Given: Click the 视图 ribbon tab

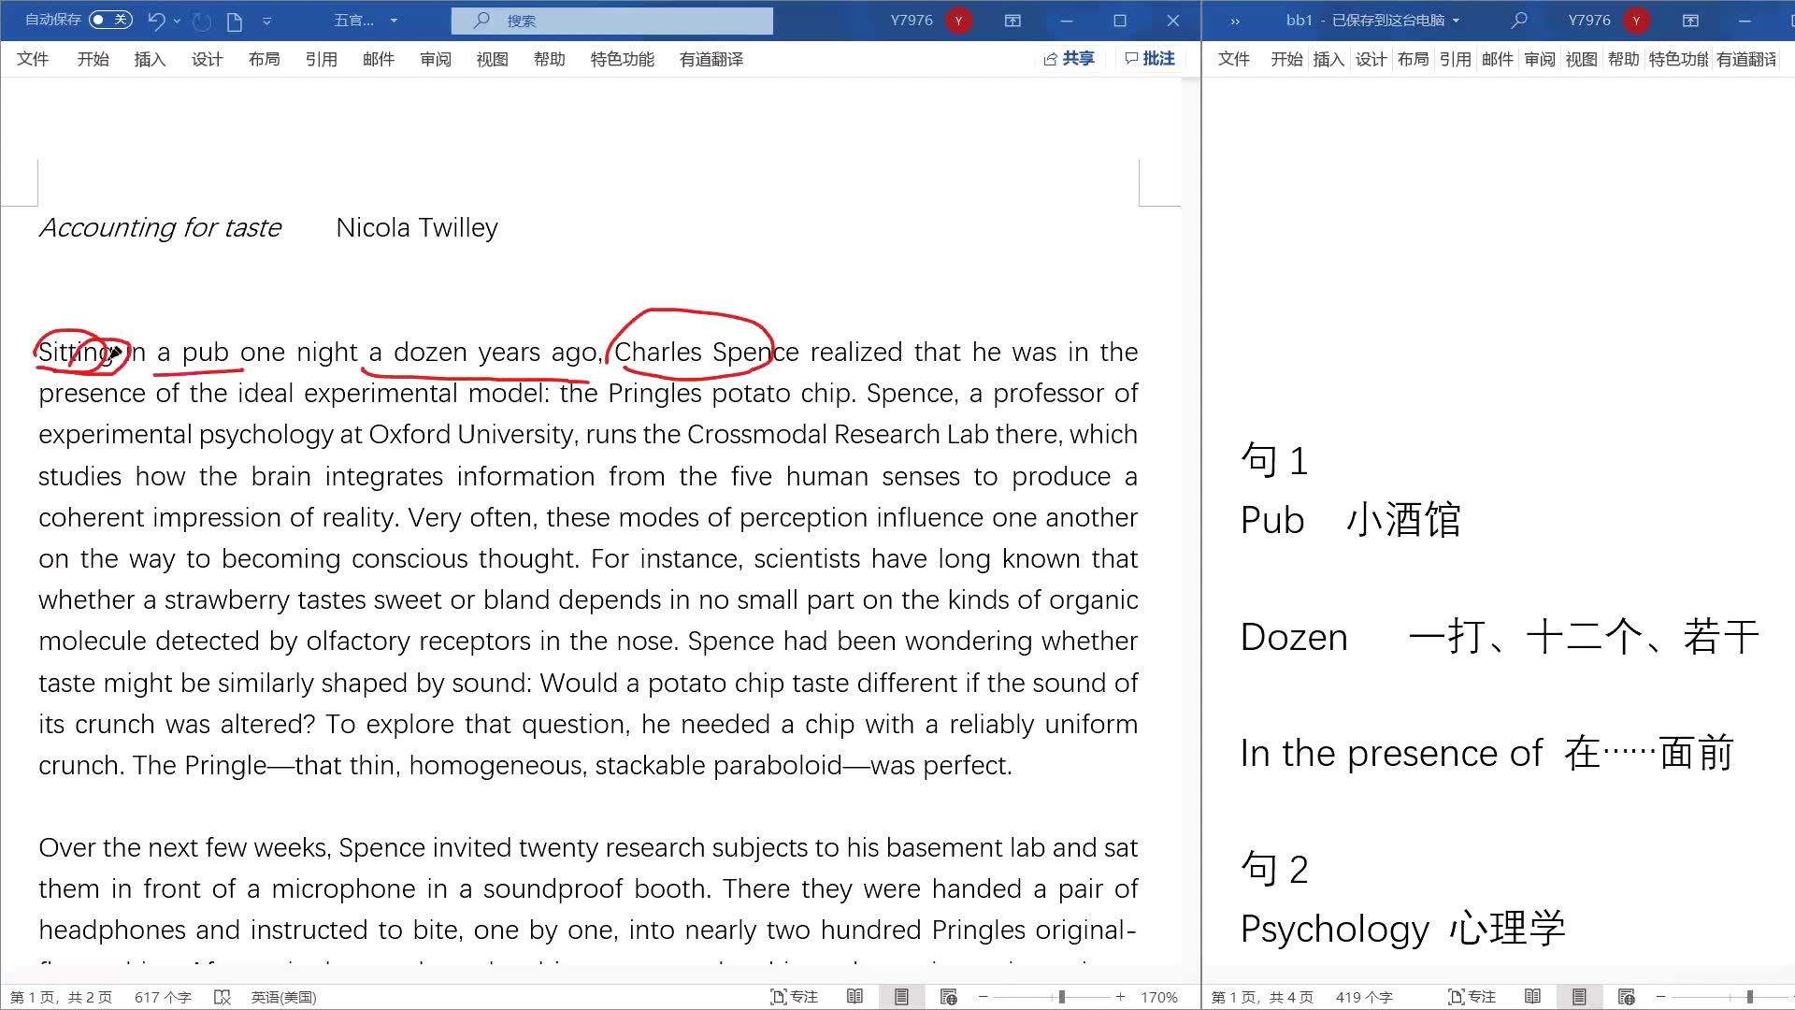Looking at the screenshot, I should click(492, 58).
